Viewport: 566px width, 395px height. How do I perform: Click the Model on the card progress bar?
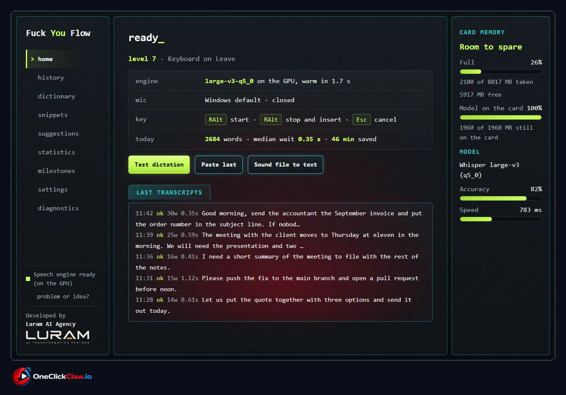[500, 117]
